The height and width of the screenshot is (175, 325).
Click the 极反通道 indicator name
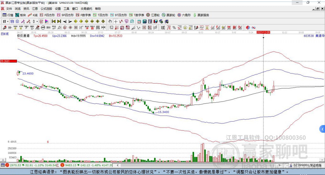click(x=23, y=36)
